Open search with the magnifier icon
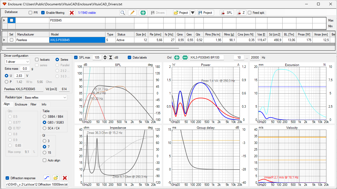 [122, 13]
